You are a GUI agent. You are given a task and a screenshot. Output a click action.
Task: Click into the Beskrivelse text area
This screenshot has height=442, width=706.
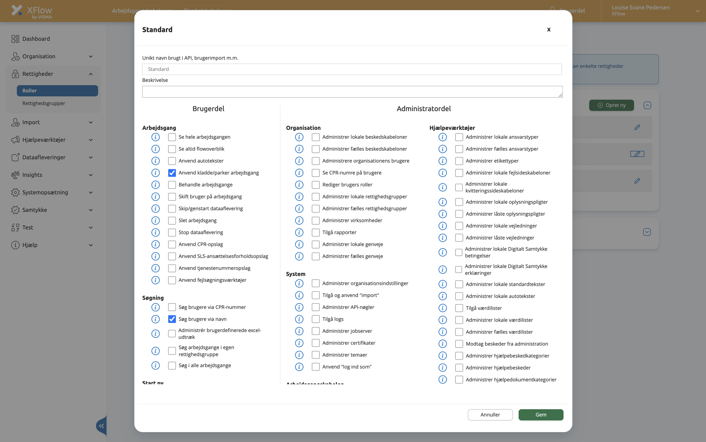point(352,92)
